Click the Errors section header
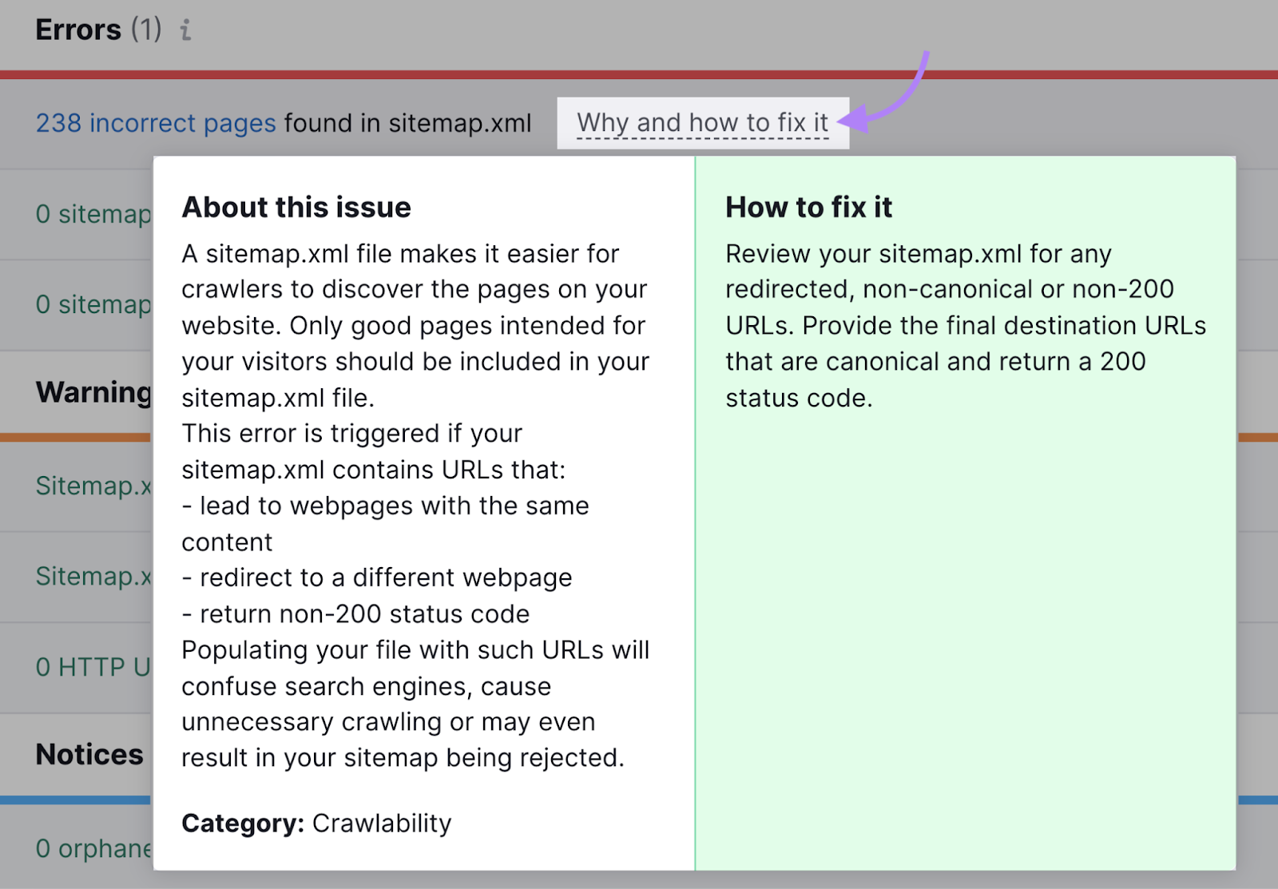1278x889 pixels. tap(77, 29)
